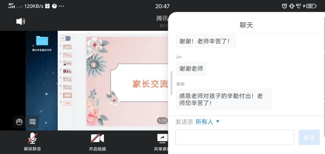
Task: Unmute microphone via 解除静音 icon
Action: (33, 138)
